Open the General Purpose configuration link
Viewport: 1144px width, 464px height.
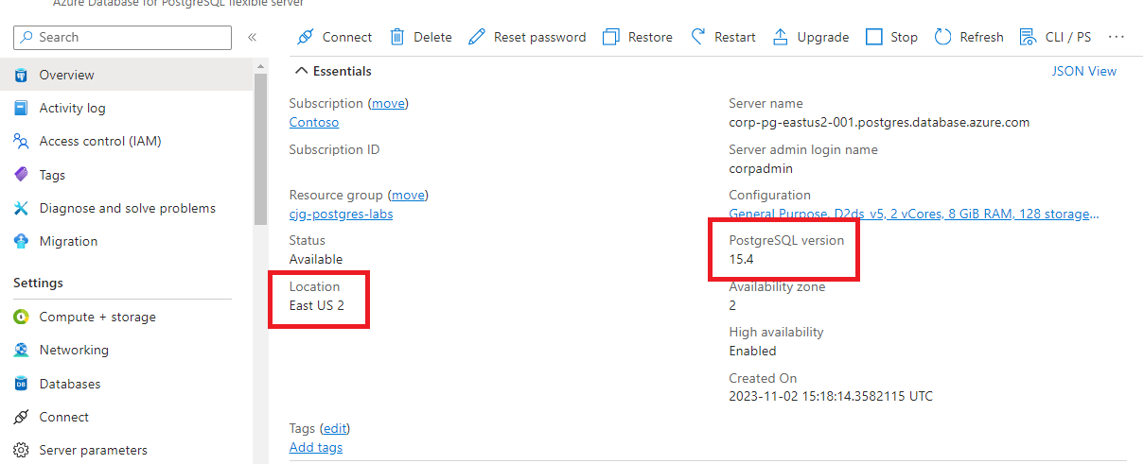click(x=914, y=214)
